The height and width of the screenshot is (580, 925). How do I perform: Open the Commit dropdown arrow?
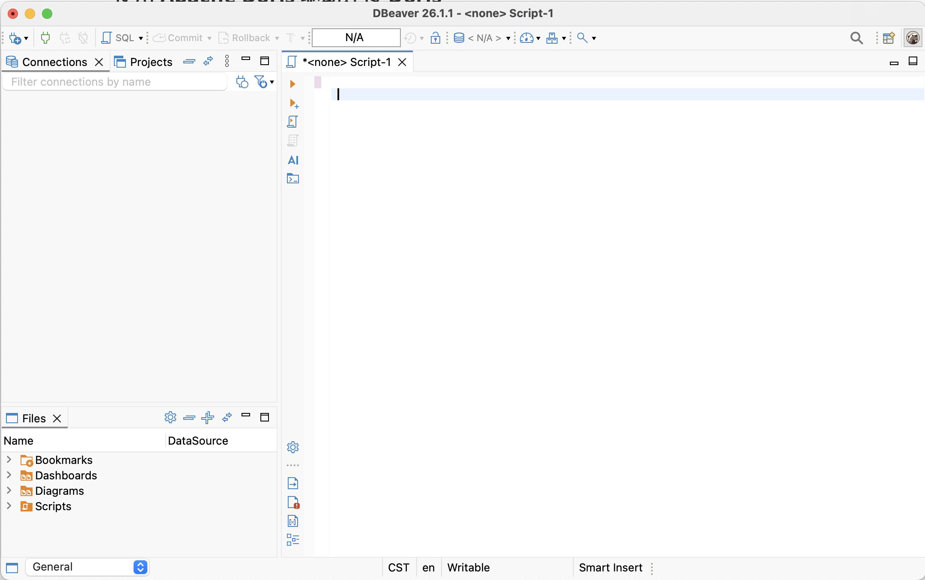[209, 39]
